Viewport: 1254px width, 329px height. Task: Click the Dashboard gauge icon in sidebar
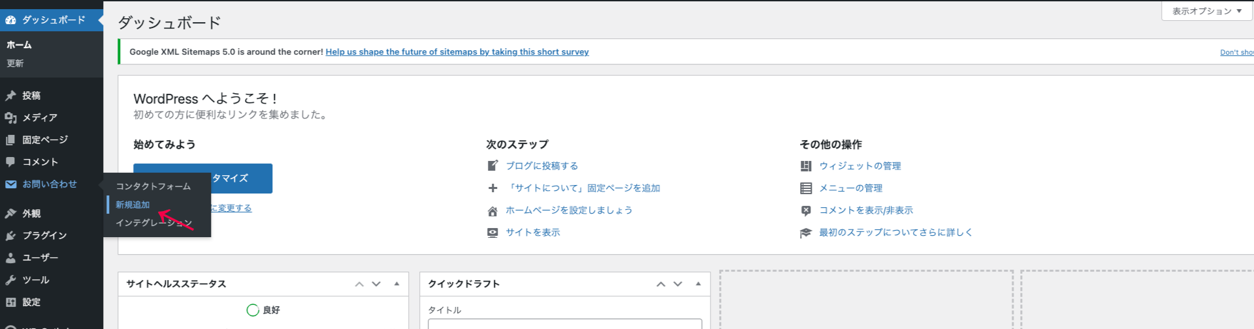pyautogui.click(x=10, y=20)
